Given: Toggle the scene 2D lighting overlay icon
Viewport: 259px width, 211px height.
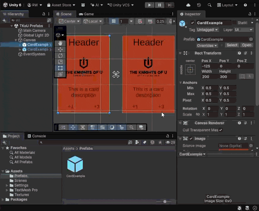Looking at the screenshot, I should (x=112, y=127).
